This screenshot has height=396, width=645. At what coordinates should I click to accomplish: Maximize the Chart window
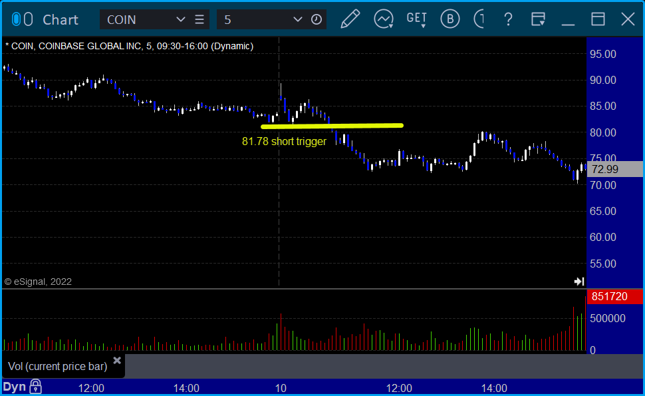pyautogui.click(x=598, y=19)
